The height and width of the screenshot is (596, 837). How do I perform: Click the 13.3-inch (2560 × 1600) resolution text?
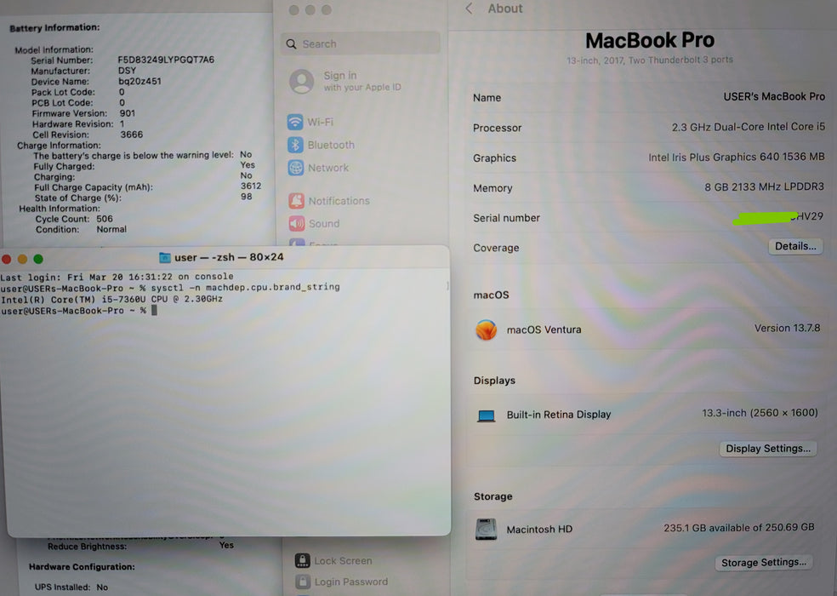760,413
